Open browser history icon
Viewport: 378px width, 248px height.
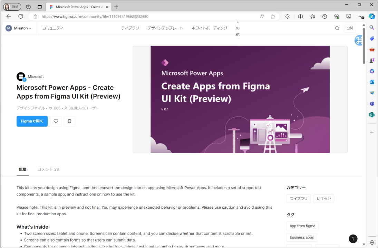pos(325,16)
